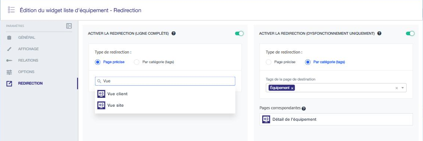Remove the Équipement tag chip

pos(292,88)
